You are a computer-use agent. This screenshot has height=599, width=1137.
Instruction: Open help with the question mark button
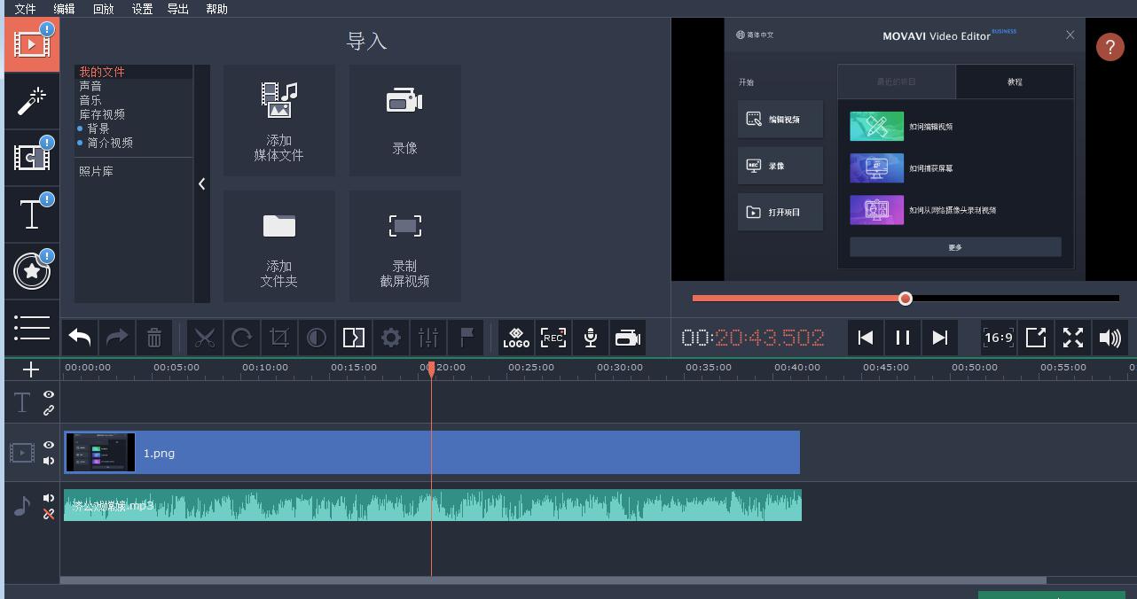(1110, 47)
